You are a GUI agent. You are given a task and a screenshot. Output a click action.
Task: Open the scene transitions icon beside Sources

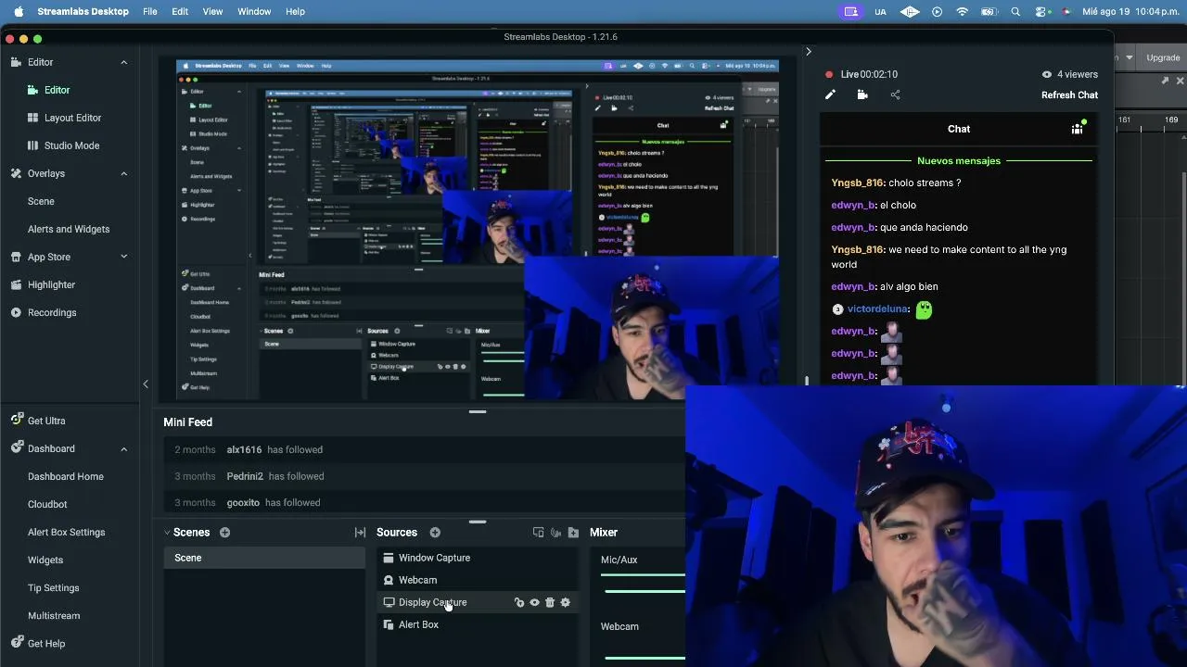(360, 533)
